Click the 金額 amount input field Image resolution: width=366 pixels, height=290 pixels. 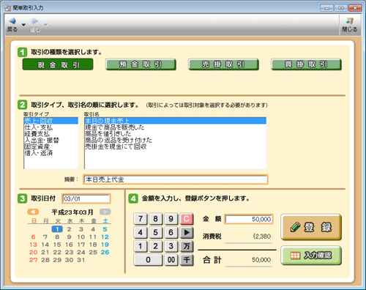pyautogui.click(x=249, y=219)
